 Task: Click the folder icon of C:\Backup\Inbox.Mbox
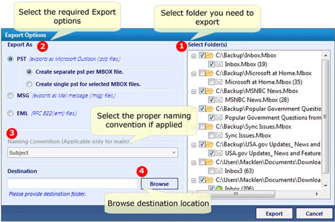(209, 55)
